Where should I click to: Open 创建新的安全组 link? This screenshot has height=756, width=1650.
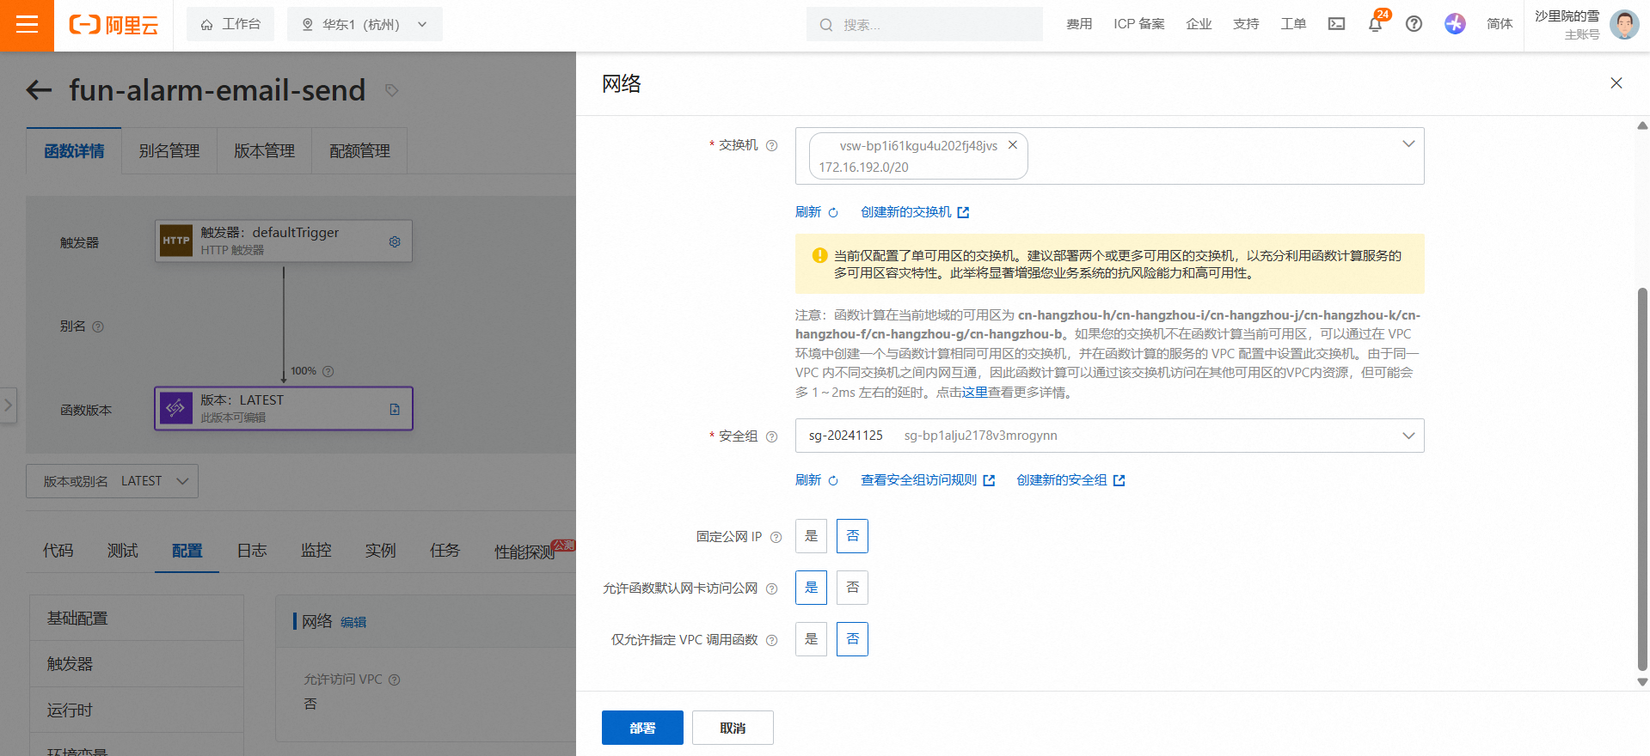coord(1070,480)
